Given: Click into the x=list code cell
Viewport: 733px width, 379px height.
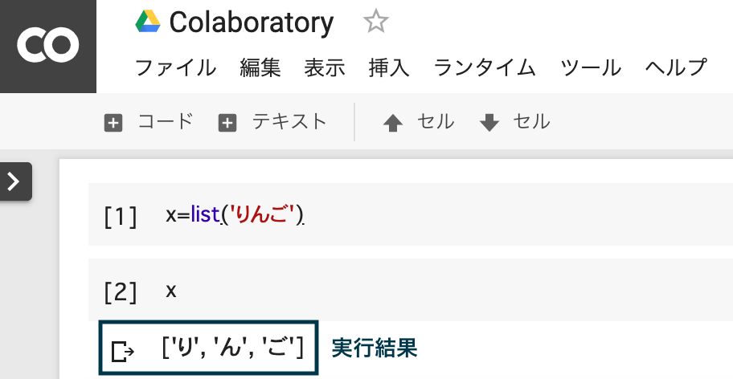Looking at the screenshot, I should pyautogui.click(x=411, y=214).
